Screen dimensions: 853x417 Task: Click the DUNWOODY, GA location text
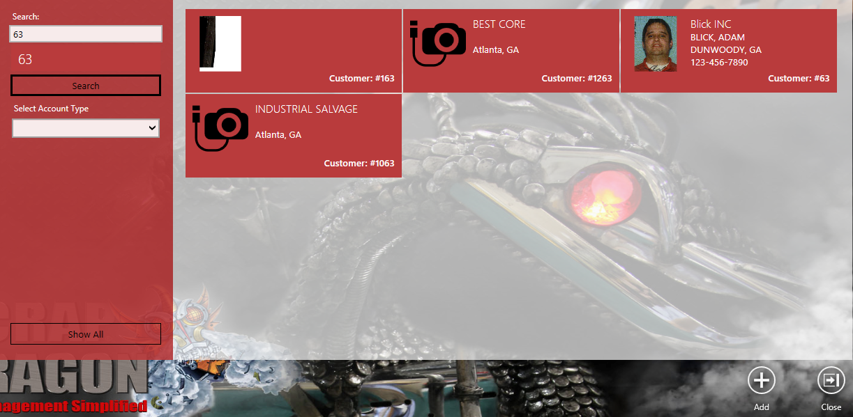click(x=726, y=50)
